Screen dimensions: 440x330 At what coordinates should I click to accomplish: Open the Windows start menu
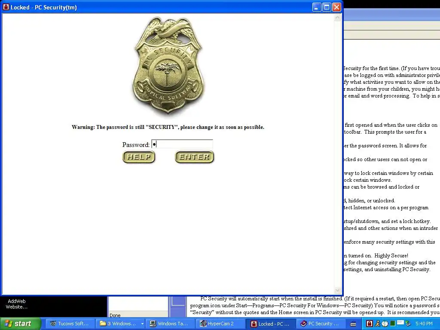(x=20, y=324)
